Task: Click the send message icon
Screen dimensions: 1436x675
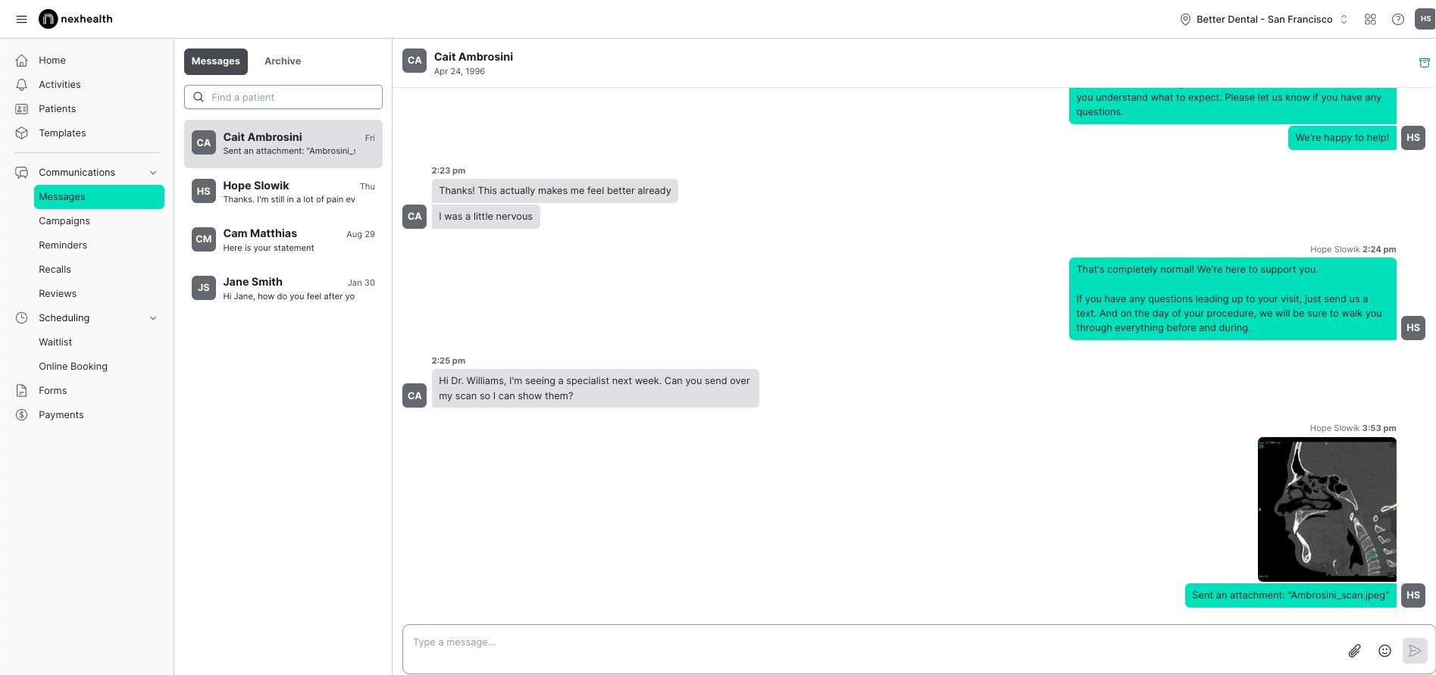Action: [1414, 650]
